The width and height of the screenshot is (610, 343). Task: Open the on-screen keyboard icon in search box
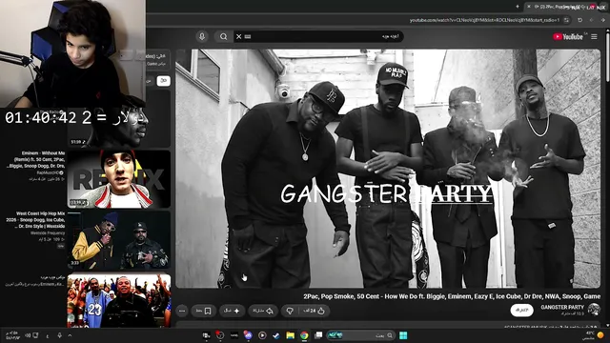(x=248, y=36)
